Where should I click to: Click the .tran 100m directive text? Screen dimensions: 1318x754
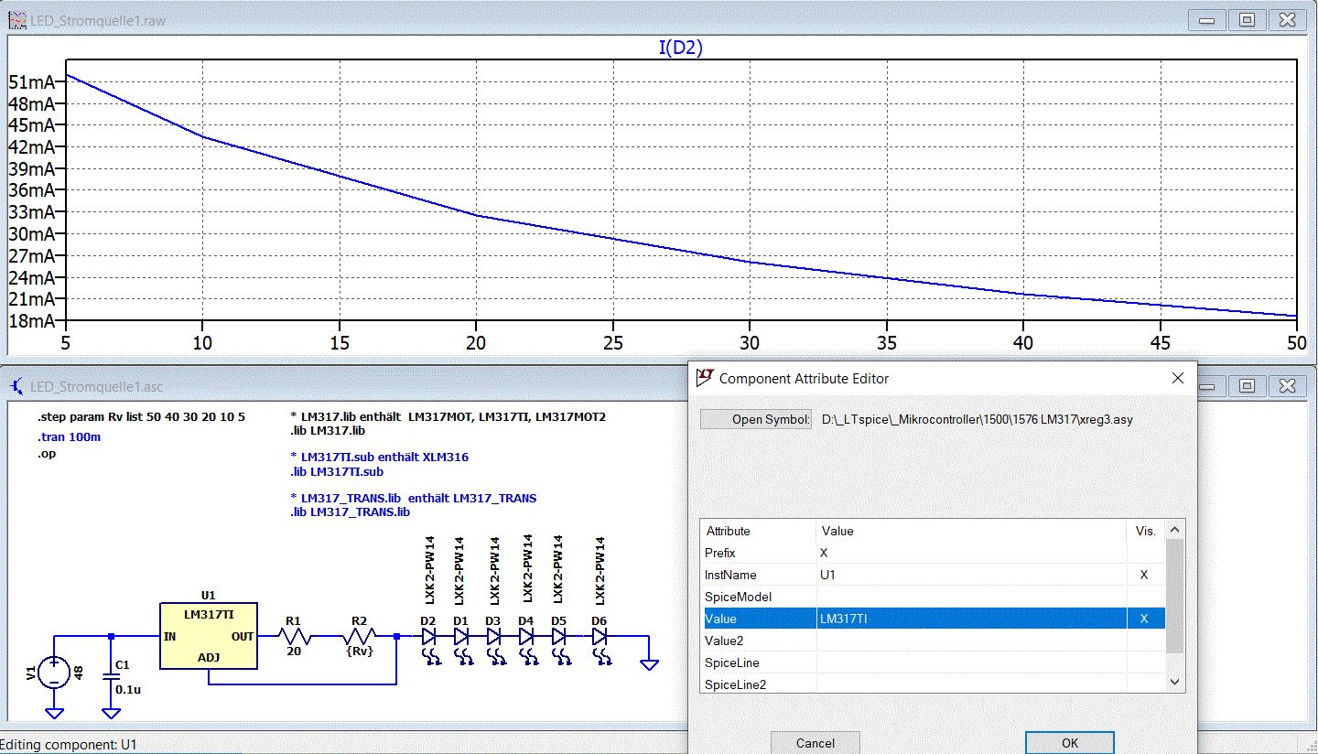click(x=70, y=436)
